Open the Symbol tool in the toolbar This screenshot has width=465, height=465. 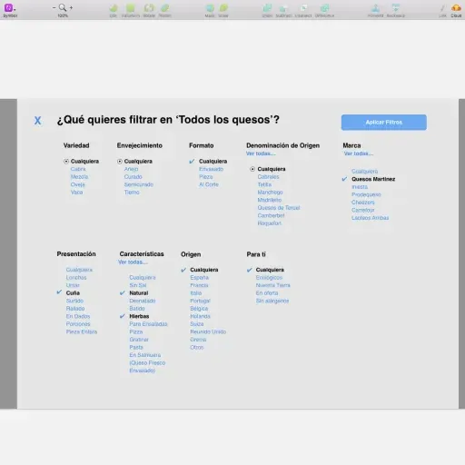(8, 8)
